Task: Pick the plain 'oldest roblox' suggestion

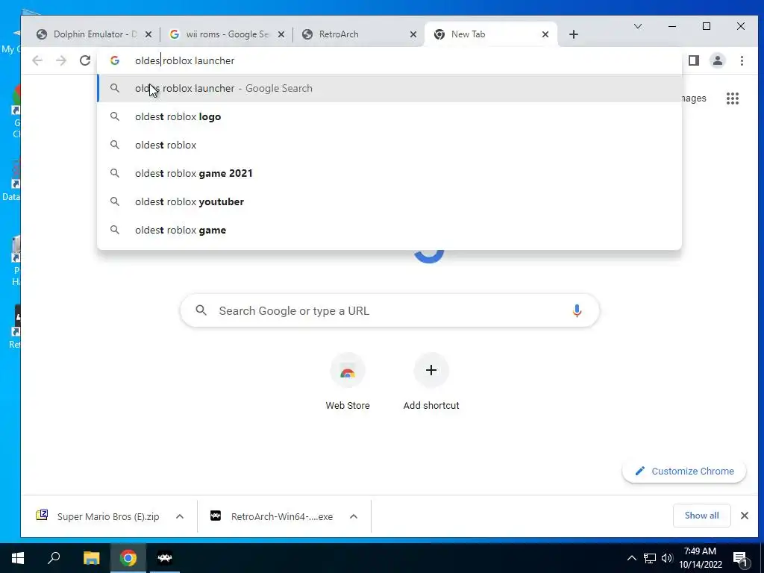Action: 389,145
